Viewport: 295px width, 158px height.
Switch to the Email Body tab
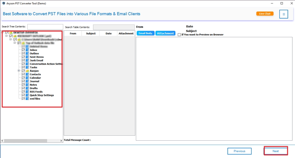point(145,33)
